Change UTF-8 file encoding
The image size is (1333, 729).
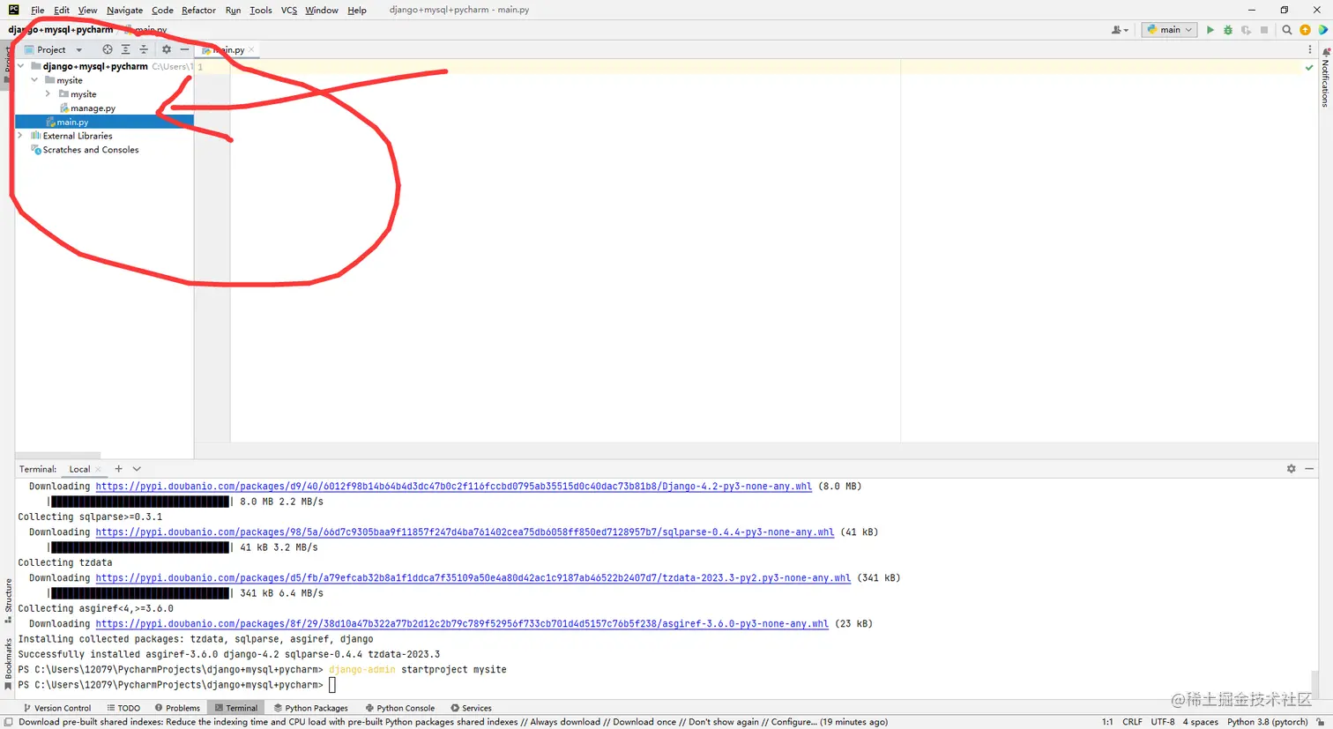[x=1163, y=722]
